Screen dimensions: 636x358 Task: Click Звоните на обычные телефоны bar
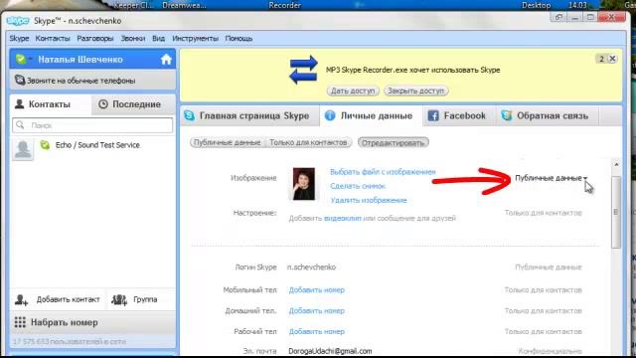(x=92, y=81)
